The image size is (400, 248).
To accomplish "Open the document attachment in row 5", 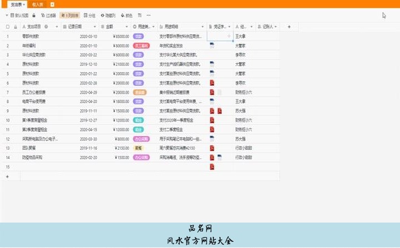I will click(212, 74).
